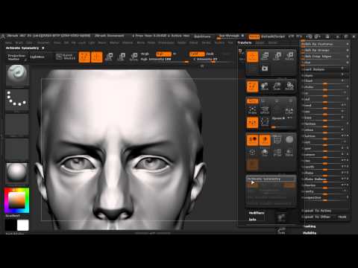Click Move icon beside Draw in Transform palette
The width and height of the screenshot is (358, 268).
265,57
